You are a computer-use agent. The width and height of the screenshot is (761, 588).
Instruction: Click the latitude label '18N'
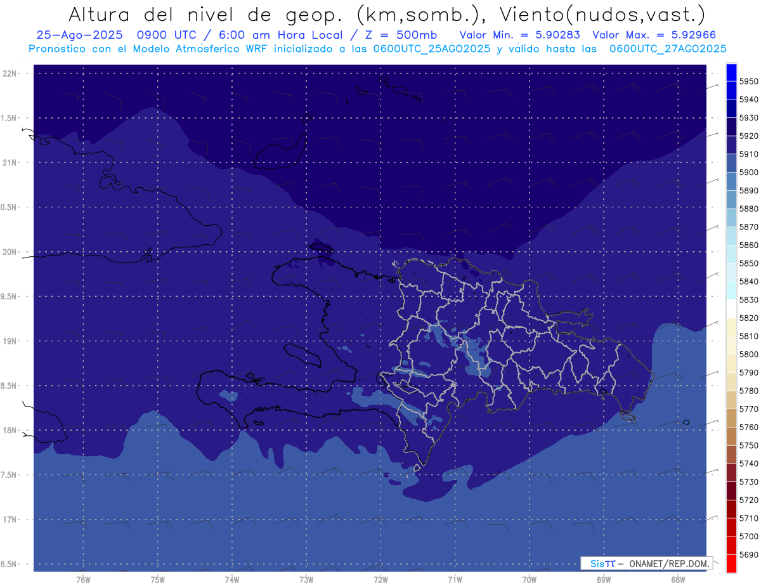pyautogui.click(x=10, y=431)
